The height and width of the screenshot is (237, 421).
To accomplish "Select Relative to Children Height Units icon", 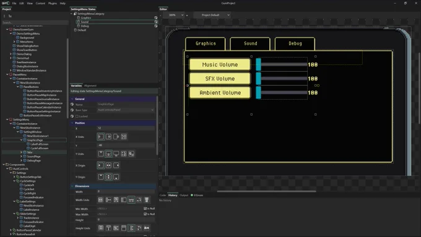I will 131,228.
